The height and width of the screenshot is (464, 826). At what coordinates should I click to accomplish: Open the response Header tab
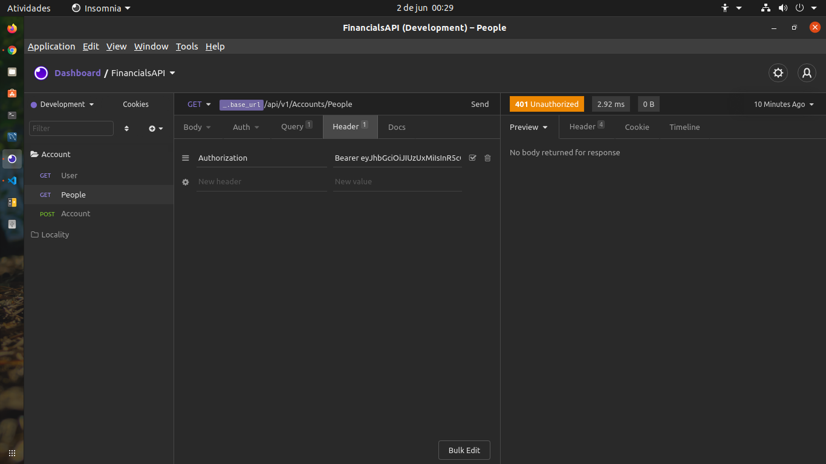tap(587, 127)
